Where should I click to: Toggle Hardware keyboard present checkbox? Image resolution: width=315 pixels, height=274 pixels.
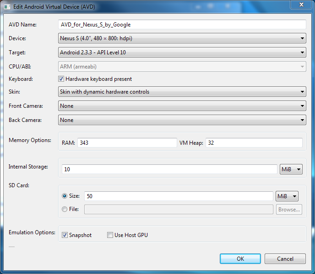[x=61, y=79]
